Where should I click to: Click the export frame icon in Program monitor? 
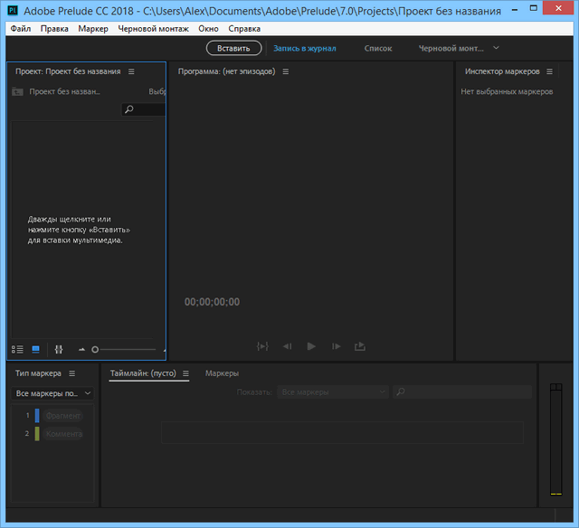pyautogui.click(x=360, y=346)
